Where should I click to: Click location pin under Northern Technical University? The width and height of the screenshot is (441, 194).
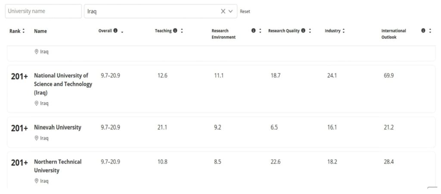click(37, 181)
